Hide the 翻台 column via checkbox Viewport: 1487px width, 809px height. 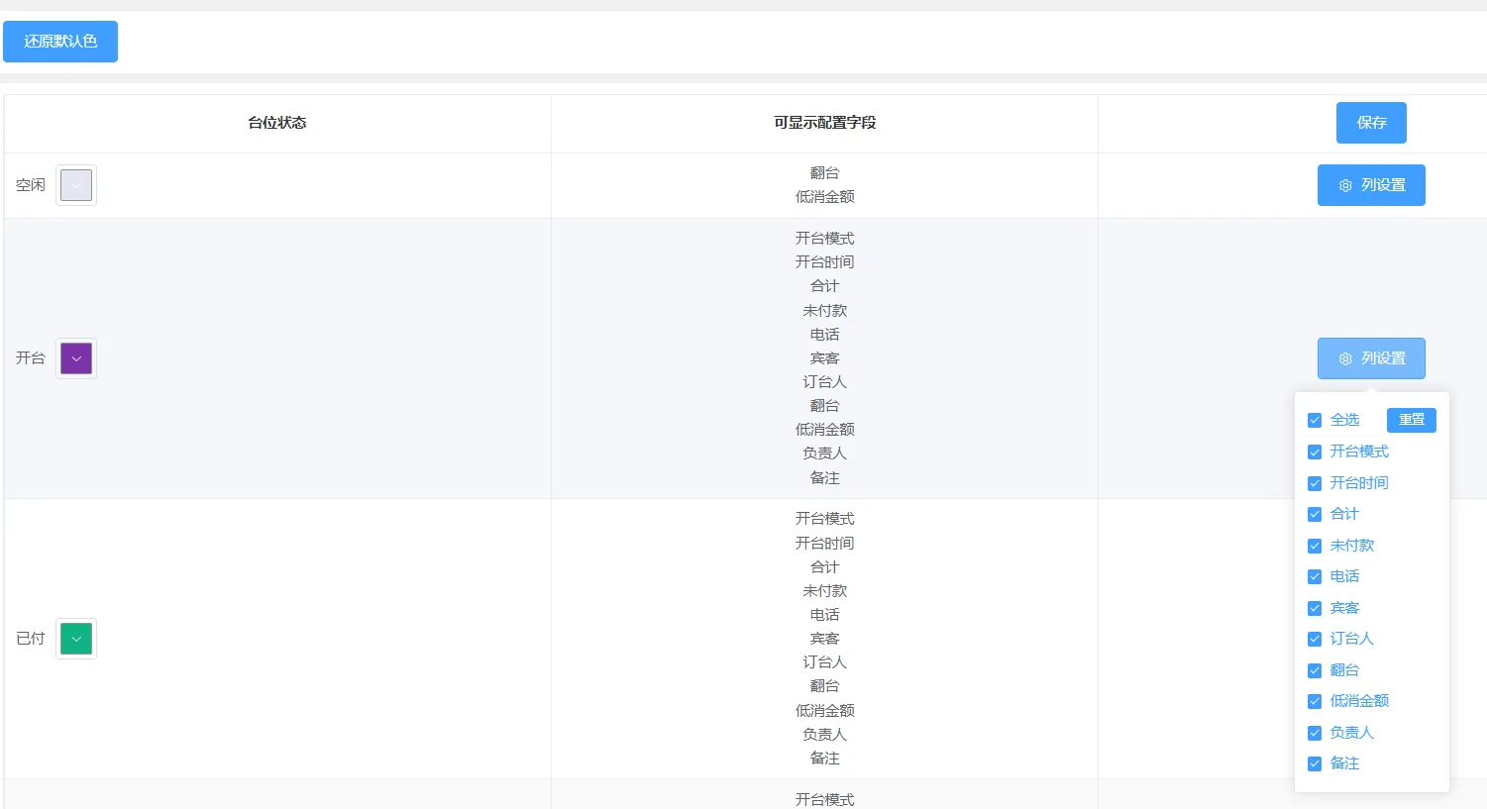pyautogui.click(x=1315, y=670)
